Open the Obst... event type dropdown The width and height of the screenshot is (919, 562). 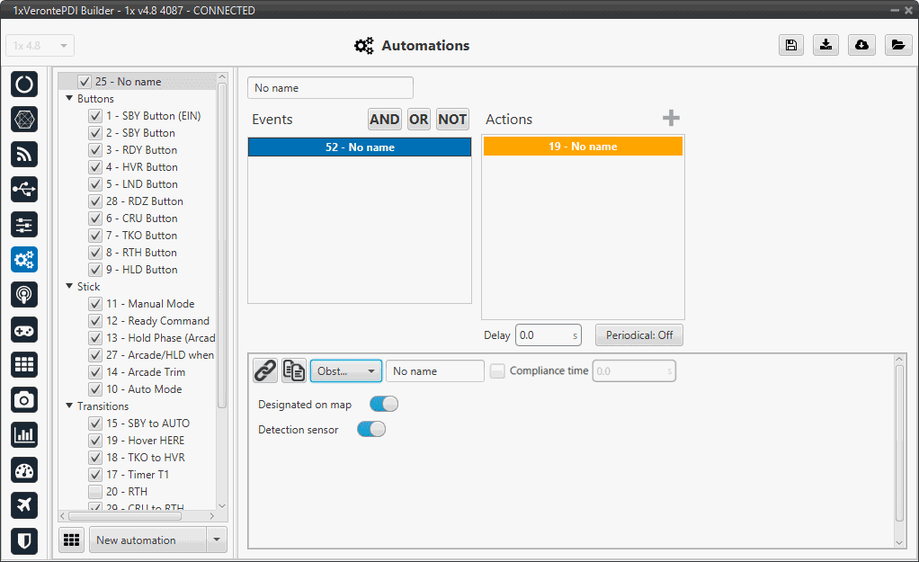tap(345, 370)
